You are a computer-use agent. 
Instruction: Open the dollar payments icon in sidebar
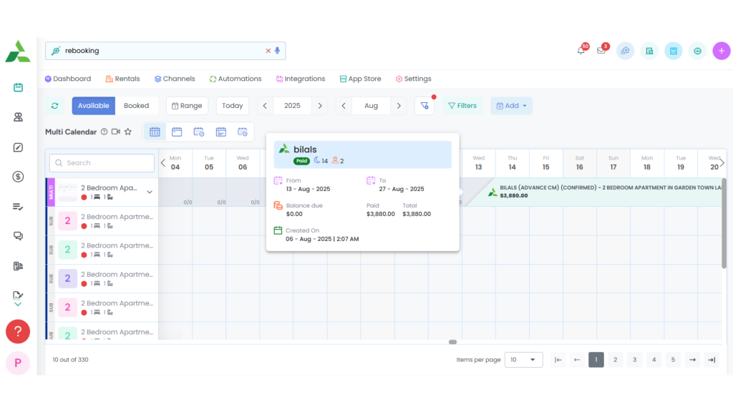pos(18,177)
